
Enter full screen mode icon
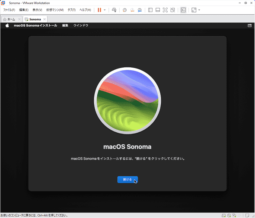[165, 10]
